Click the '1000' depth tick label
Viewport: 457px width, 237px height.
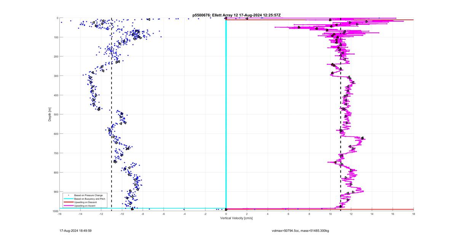point(55,211)
